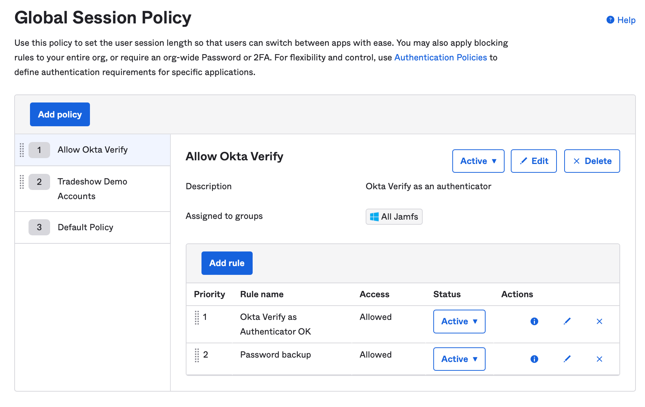Edit the Password backup rule

tap(567, 359)
